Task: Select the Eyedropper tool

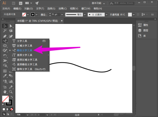Action: [5, 76]
